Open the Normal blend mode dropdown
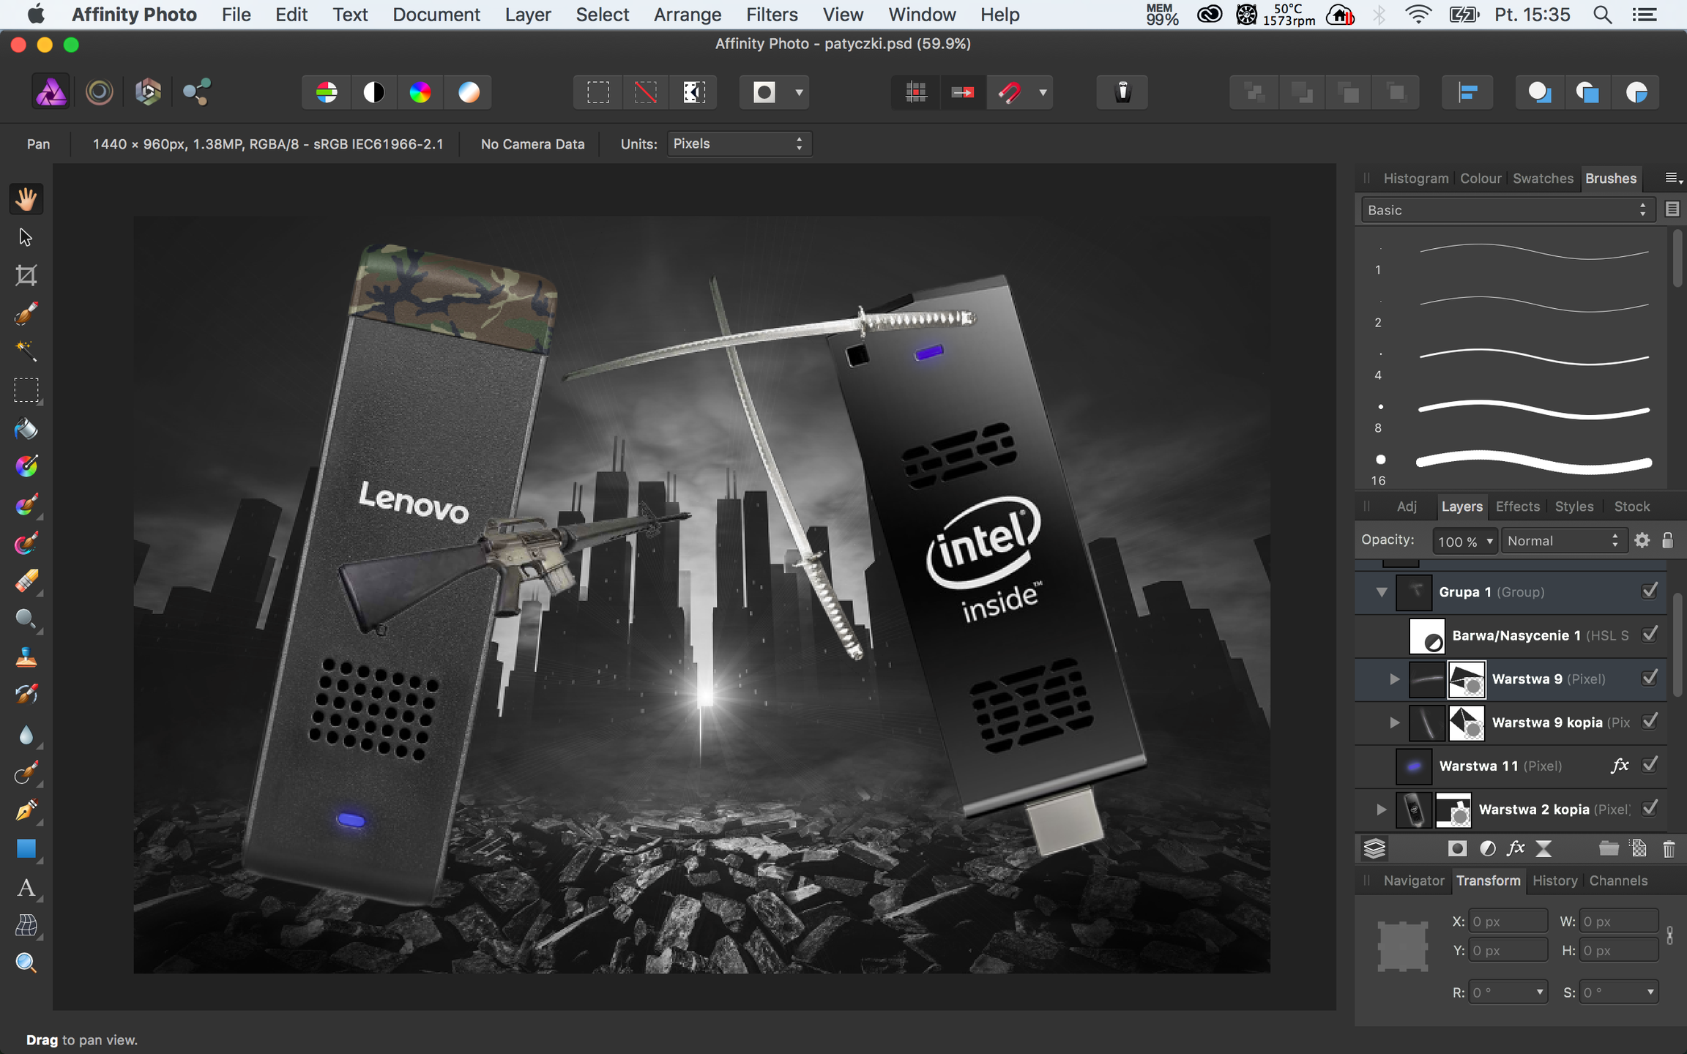Image resolution: width=1687 pixels, height=1054 pixels. pos(1563,541)
